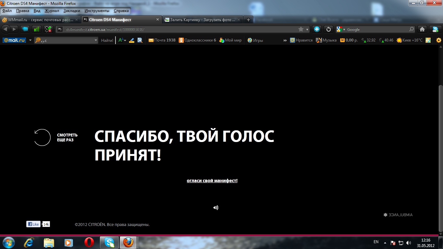Click the @mail.ru toolbar logo

click(14, 40)
